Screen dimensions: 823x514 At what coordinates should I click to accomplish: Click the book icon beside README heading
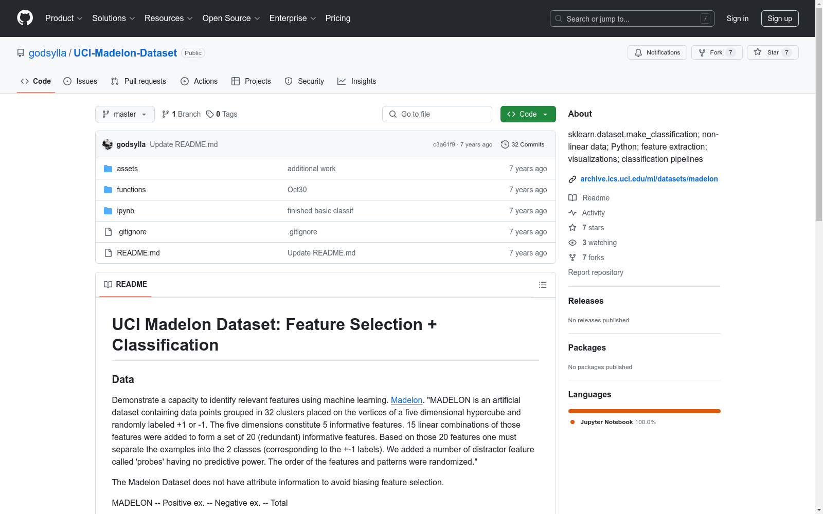point(108,284)
